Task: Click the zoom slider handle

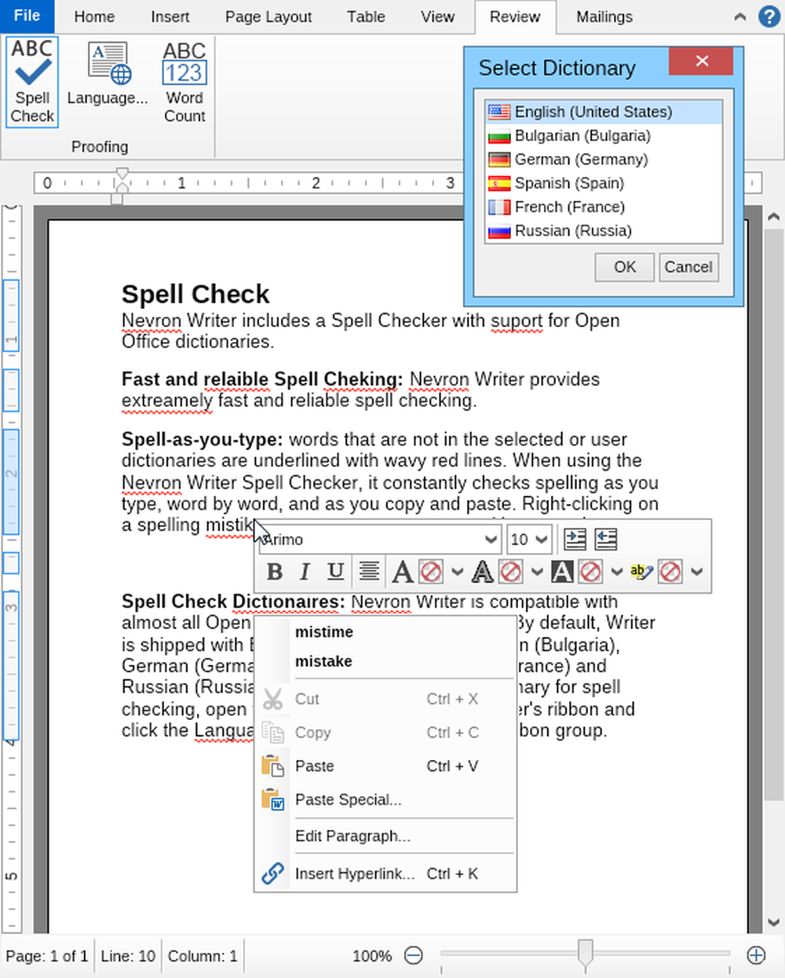Action: (586, 954)
